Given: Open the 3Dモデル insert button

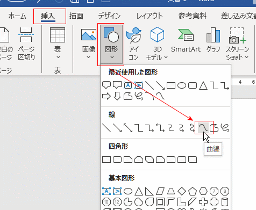Looking at the screenshot, I should [157, 44].
